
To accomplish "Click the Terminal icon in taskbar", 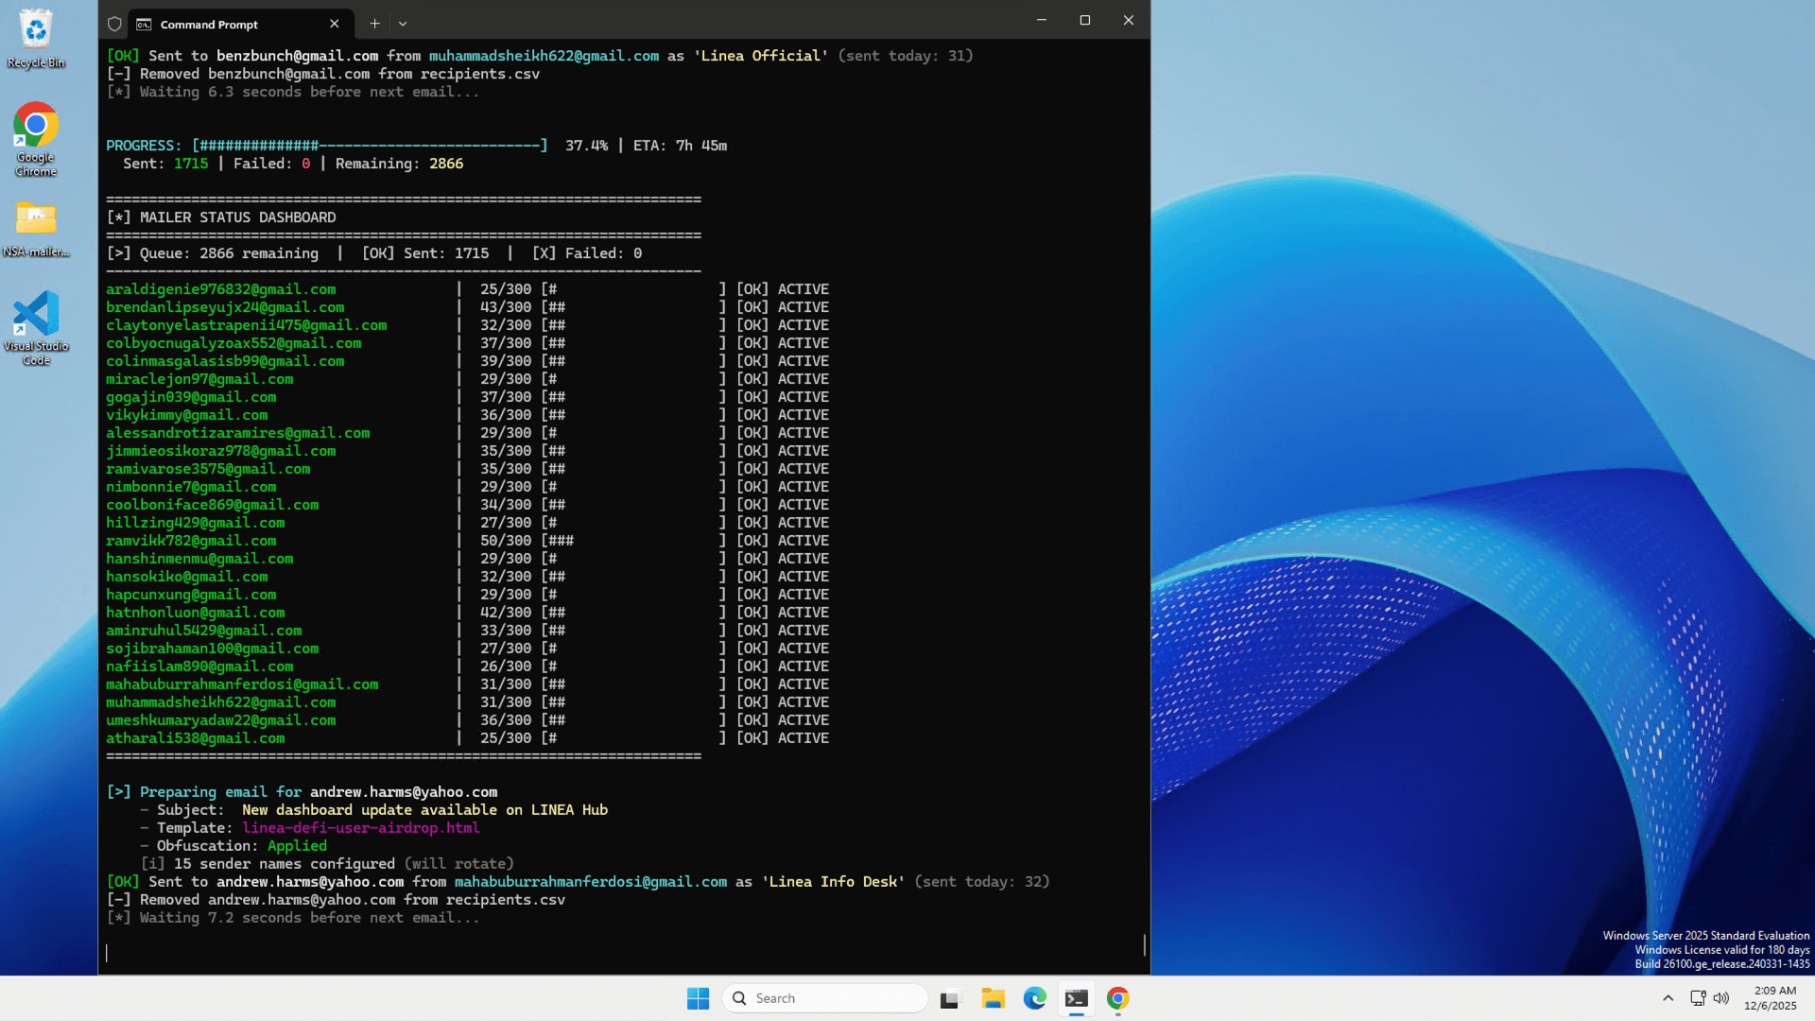I will click(1076, 998).
